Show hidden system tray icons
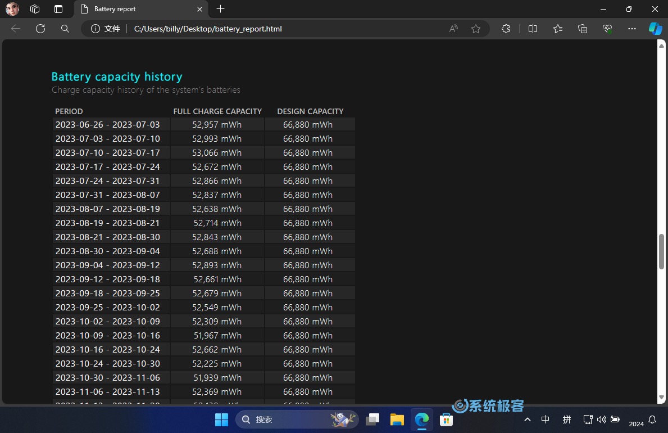The image size is (668, 433). 527,420
